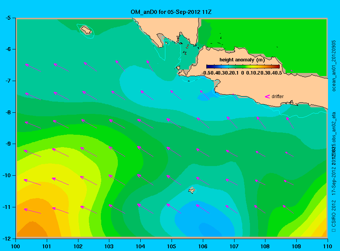
Task: Click the 'drifter' legend text
Action: click(x=277, y=97)
